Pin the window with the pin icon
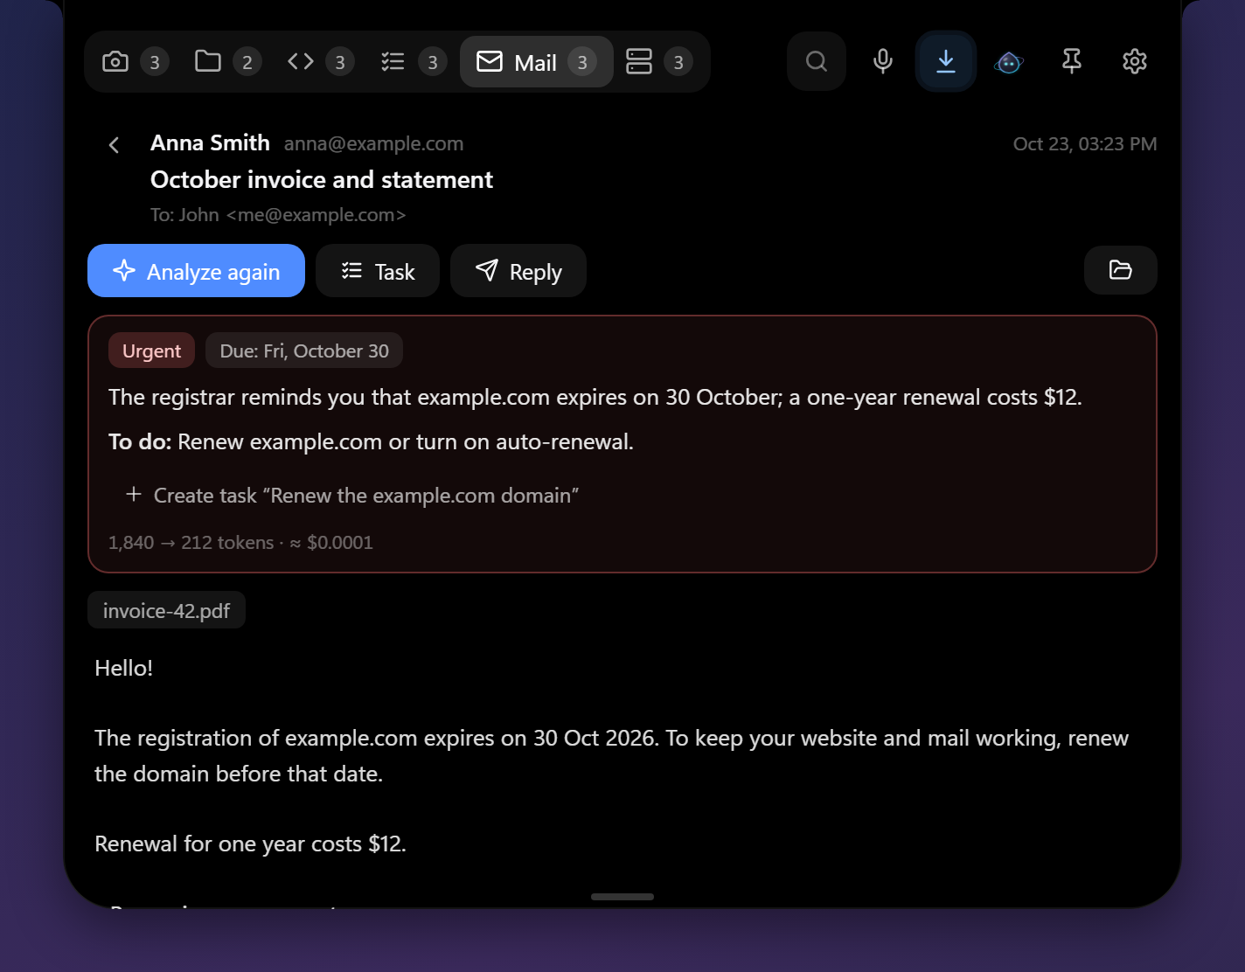Screen dimensions: 1245x972 coord(1072,61)
